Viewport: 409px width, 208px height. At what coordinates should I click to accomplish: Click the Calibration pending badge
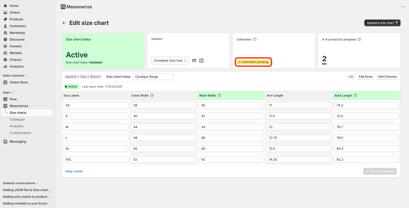pyautogui.click(x=253, y=62)
